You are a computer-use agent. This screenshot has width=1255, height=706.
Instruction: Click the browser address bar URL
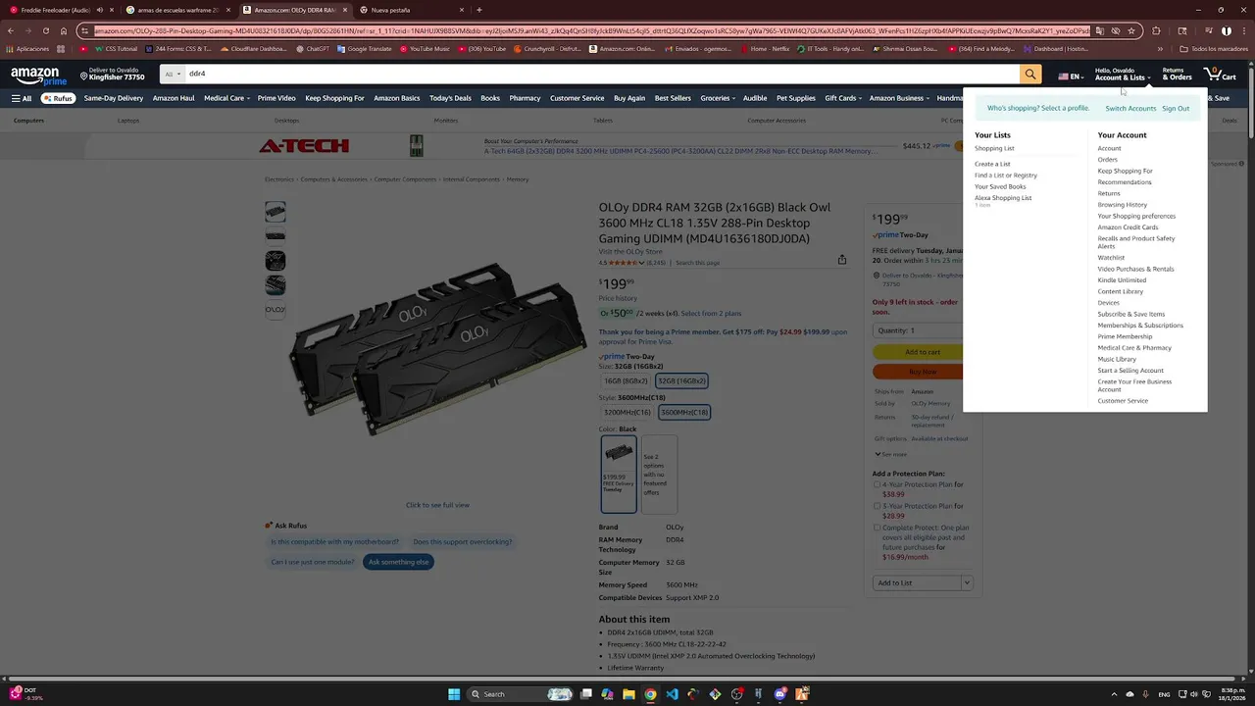click(x=591, y=30)
